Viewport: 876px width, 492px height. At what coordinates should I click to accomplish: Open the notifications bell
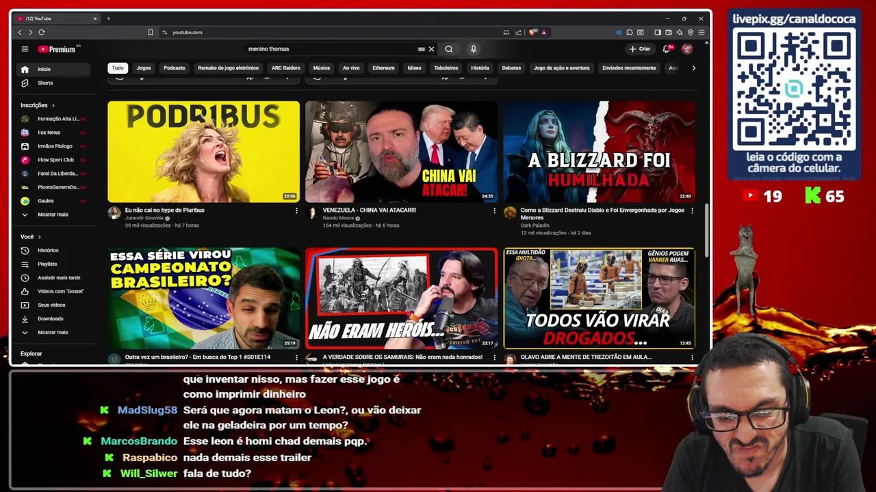(x=667, y=49)
